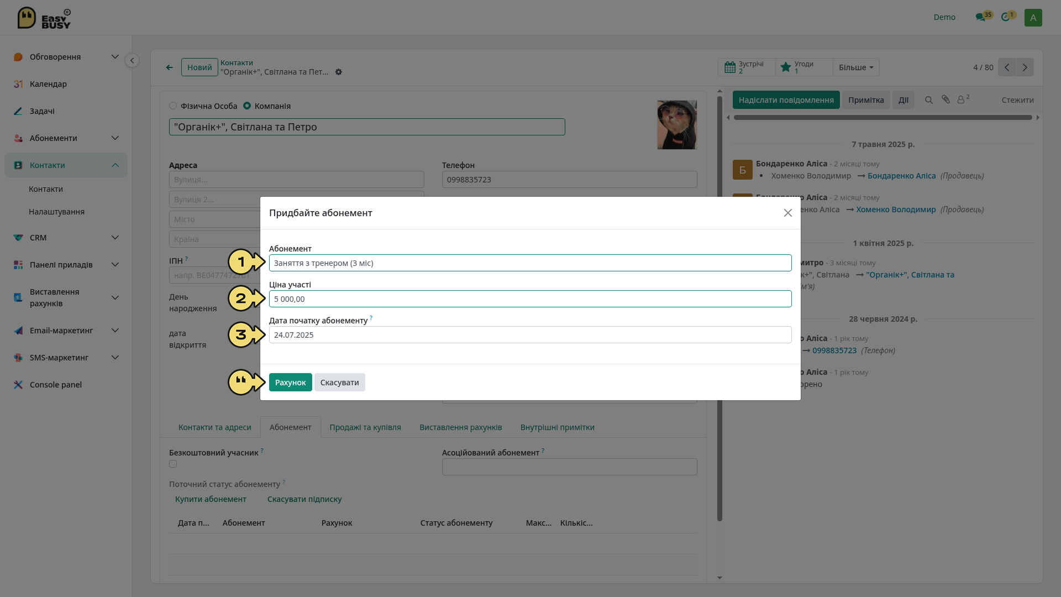Expand the SMS-маркетинг chevron
The image size is (1061, 597).
(115, 358)
